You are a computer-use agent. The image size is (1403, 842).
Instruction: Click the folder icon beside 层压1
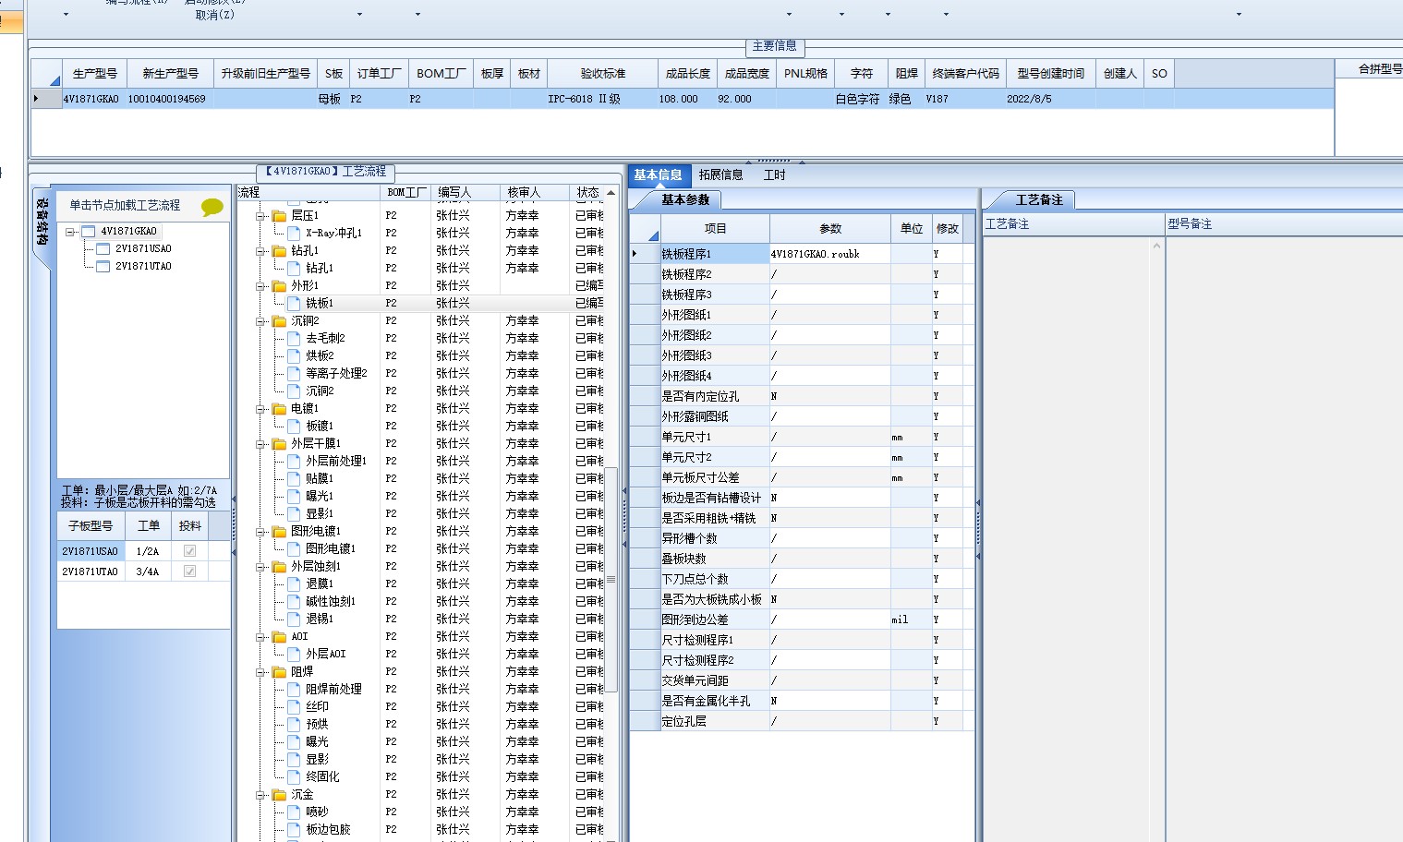click(x=279, y=215)
